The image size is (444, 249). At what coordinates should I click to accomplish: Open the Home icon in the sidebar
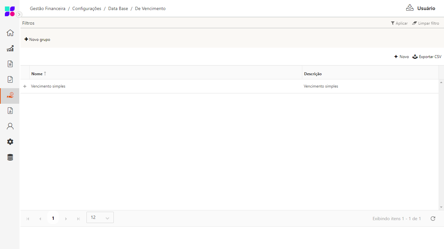[x=10, y=33]
